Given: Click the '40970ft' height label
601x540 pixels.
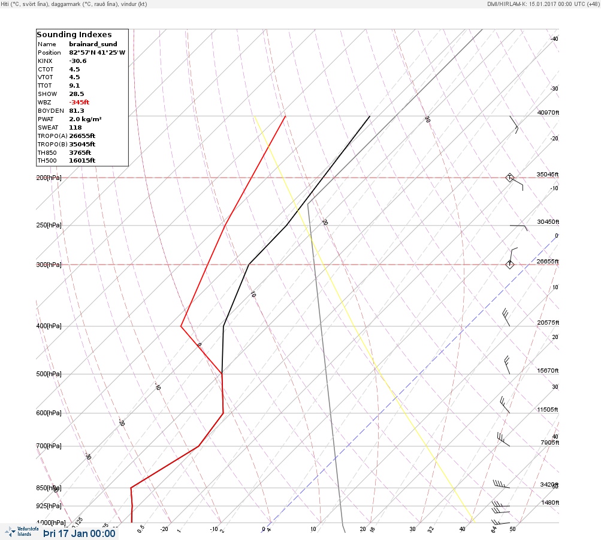Looking at the screenshot, I should (548, 112).
